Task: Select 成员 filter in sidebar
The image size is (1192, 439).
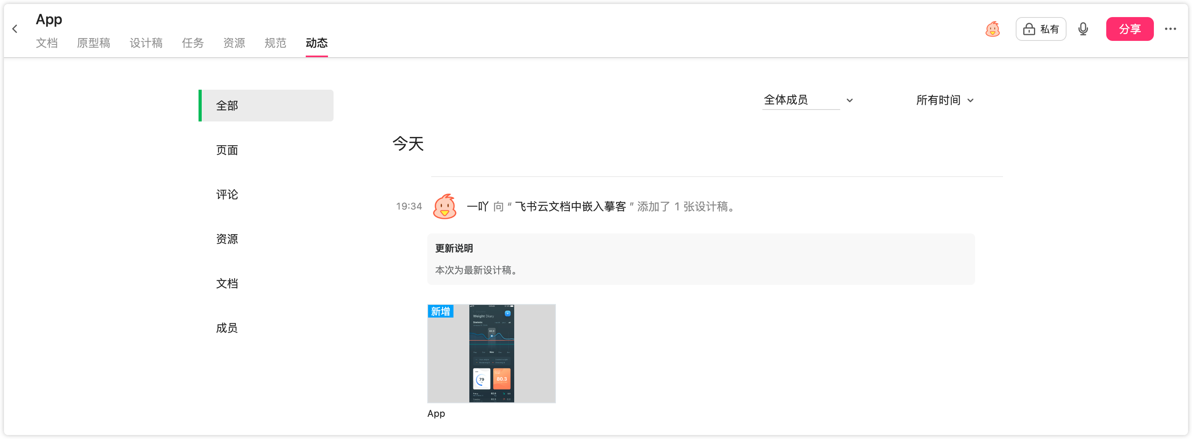Action: 227,328
